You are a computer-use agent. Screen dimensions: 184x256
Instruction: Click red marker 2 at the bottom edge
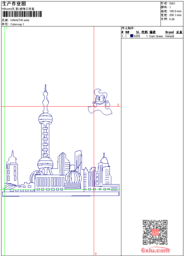[96, 254]
